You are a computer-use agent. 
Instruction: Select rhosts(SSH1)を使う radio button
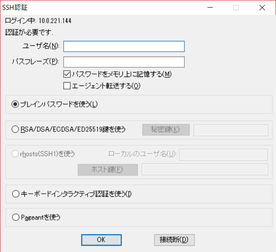[16, 154]
